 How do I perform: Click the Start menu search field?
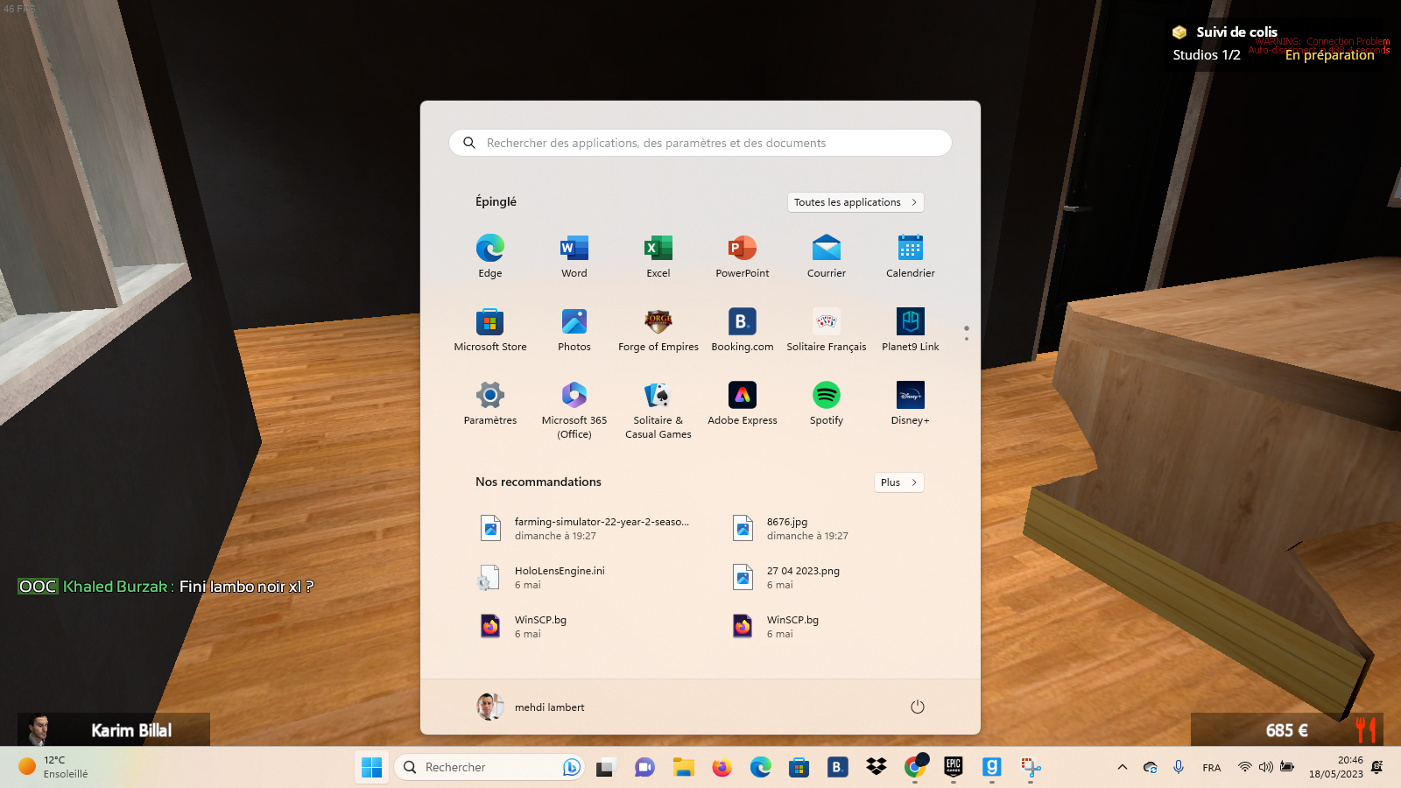coord(700,143)
